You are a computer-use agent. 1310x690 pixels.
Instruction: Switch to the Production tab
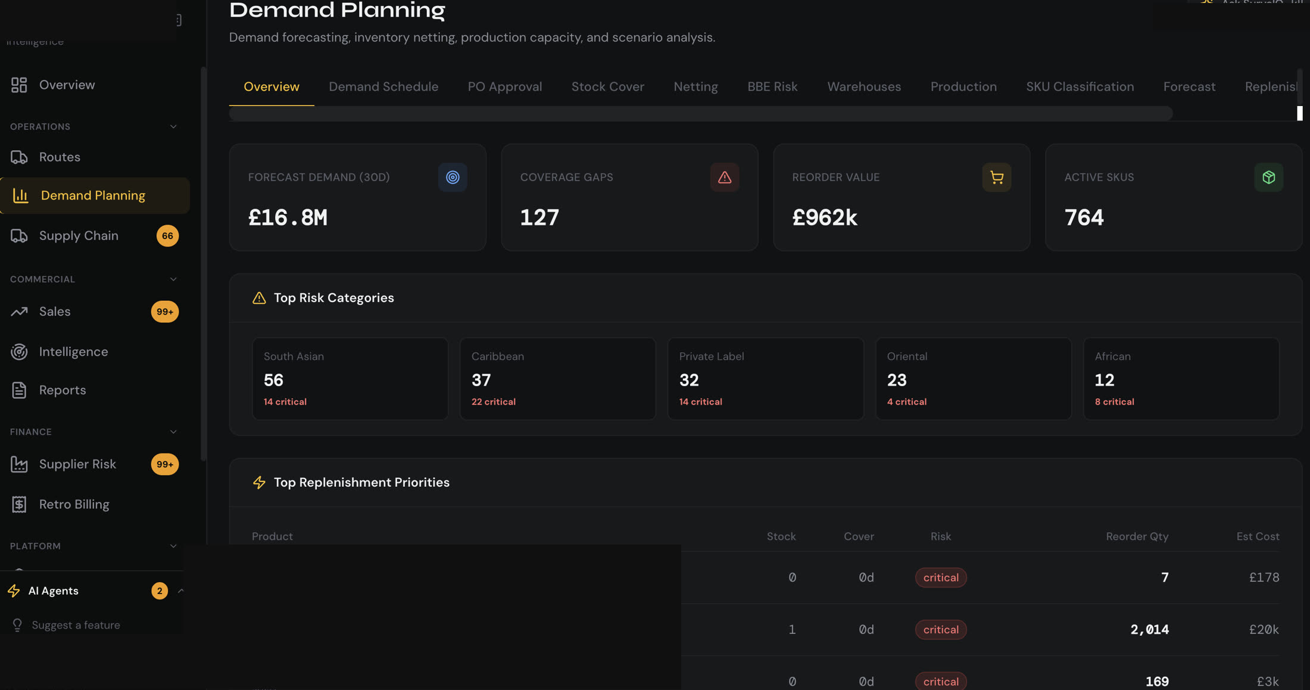tap(963, 87)
